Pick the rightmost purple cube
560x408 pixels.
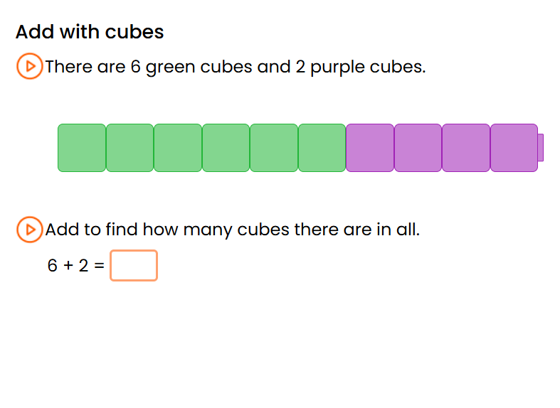click(514, 148)
